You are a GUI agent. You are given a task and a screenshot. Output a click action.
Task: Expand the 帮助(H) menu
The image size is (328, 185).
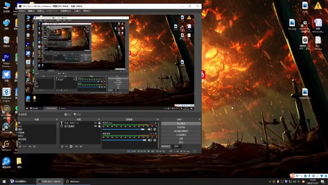pyautogui.click(x=87, y=11)
